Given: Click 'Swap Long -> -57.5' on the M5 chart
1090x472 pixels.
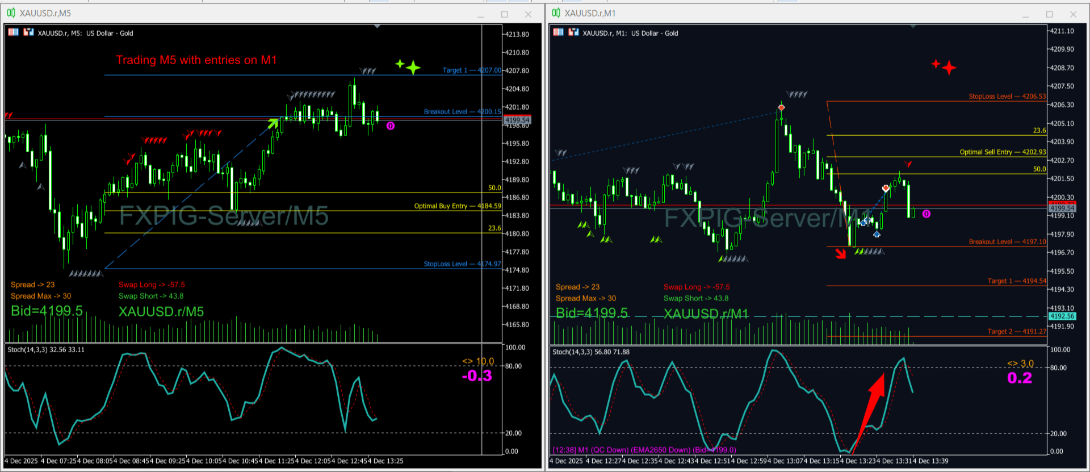Looking at the screenshot, I should click(x=152, y=285).
